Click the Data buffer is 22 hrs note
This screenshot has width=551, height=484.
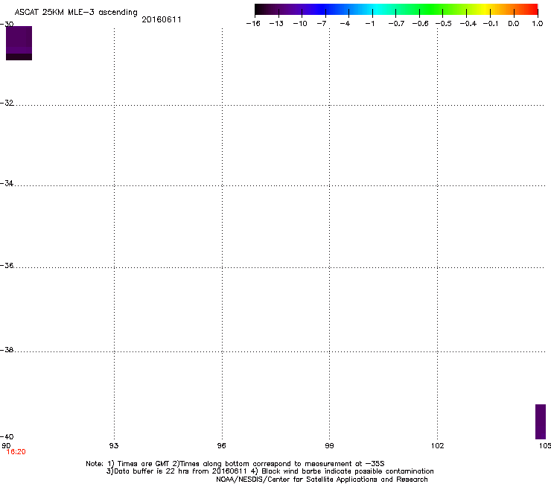click(270, 471)
